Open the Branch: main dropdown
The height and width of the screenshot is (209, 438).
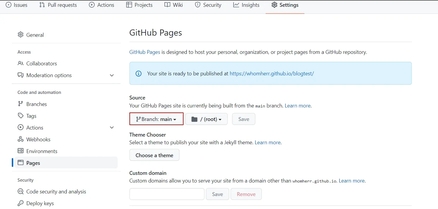(x=156, y=119)
